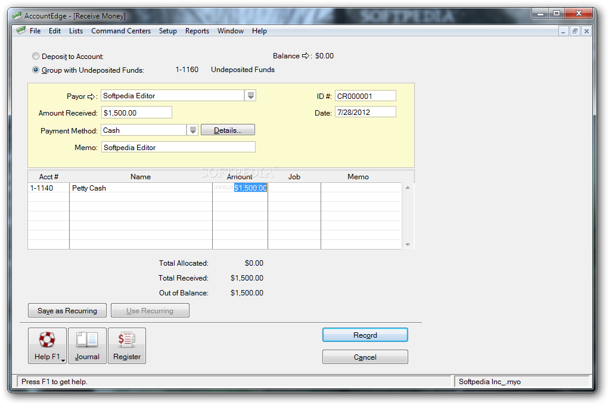
Task: Click the Memo input field
Action: click(178, 147)
